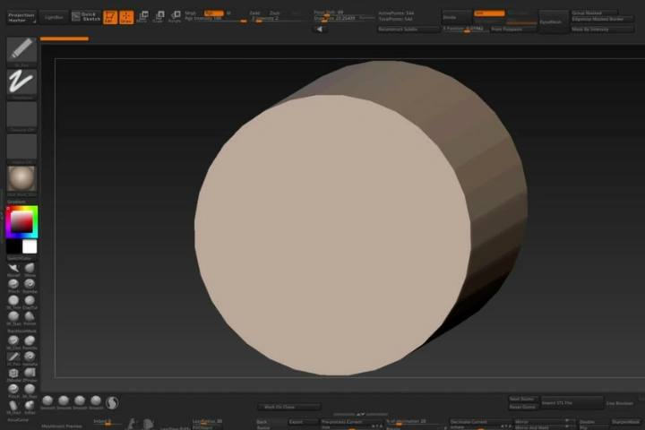Image resolution: width=645 pixels, height=430 pixels.
Task: Choose the FormSoft brush icon
Action: 30,340
